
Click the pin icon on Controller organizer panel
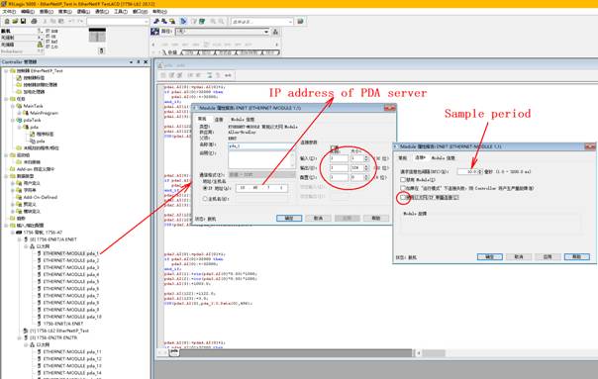tap(139, 61)
